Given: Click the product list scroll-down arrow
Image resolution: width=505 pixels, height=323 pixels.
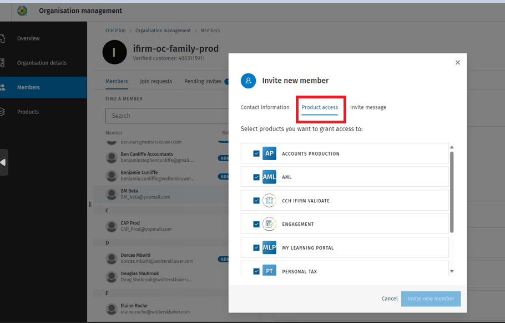Looking at the screenshot, I should point(452,271).
